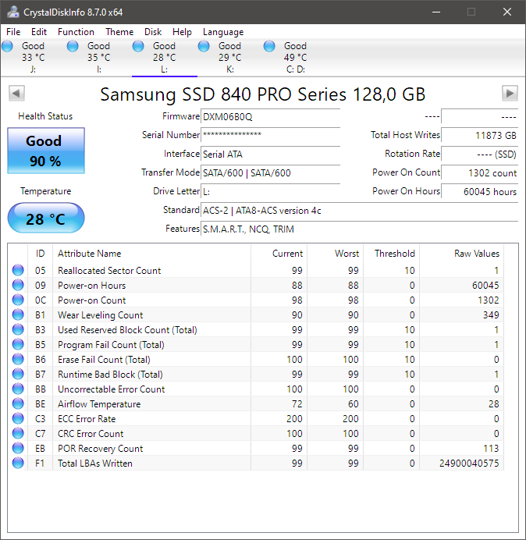Click the Raw Values column header
Image resolution: width=526 pixels, height=540 pixels.
[461, 254]
